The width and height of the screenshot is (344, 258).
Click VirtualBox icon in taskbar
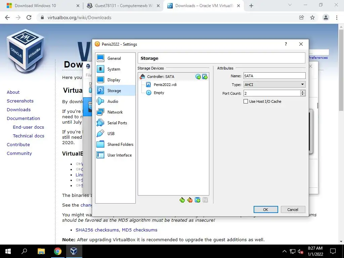pos(74,251)
